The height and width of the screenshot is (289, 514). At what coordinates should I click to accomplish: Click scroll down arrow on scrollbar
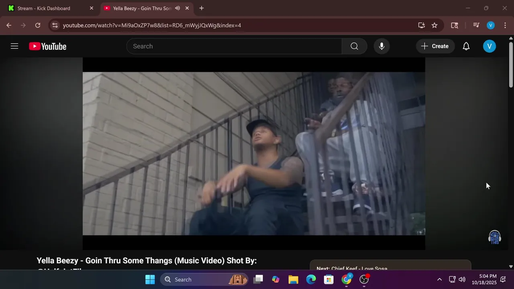pyautogui.click(x=511, y=266)
